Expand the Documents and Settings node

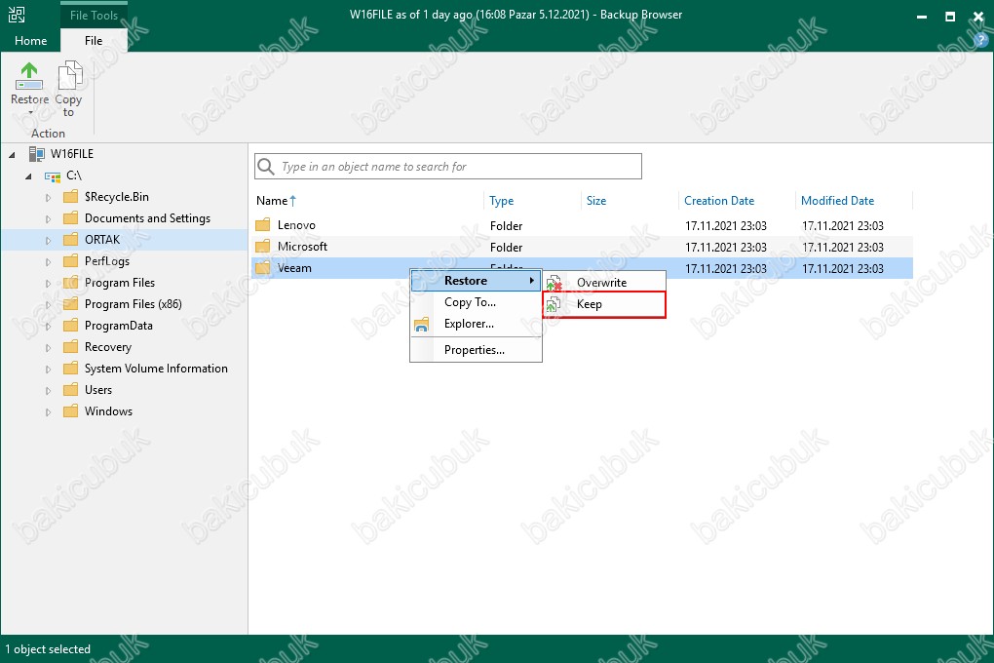pos(48,219)
